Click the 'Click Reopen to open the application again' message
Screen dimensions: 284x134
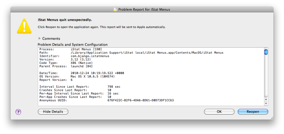(102, 27)
